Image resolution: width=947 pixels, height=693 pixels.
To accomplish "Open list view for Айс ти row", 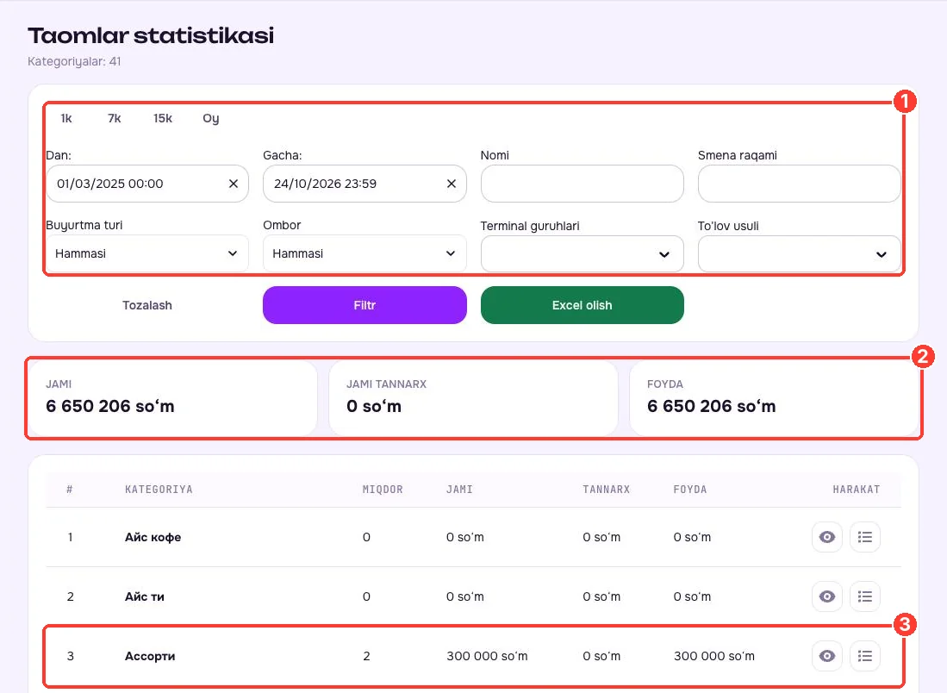I will coord(865,596).
